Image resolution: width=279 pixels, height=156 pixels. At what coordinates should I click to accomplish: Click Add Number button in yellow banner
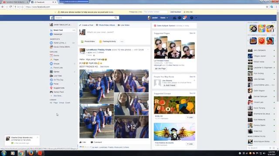(x=176, y=12)
